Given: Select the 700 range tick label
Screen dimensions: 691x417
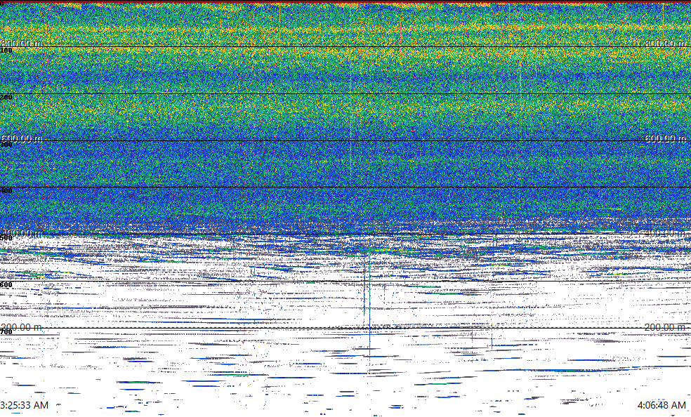Looking at the screenshot, I should [x=6, y=332].
